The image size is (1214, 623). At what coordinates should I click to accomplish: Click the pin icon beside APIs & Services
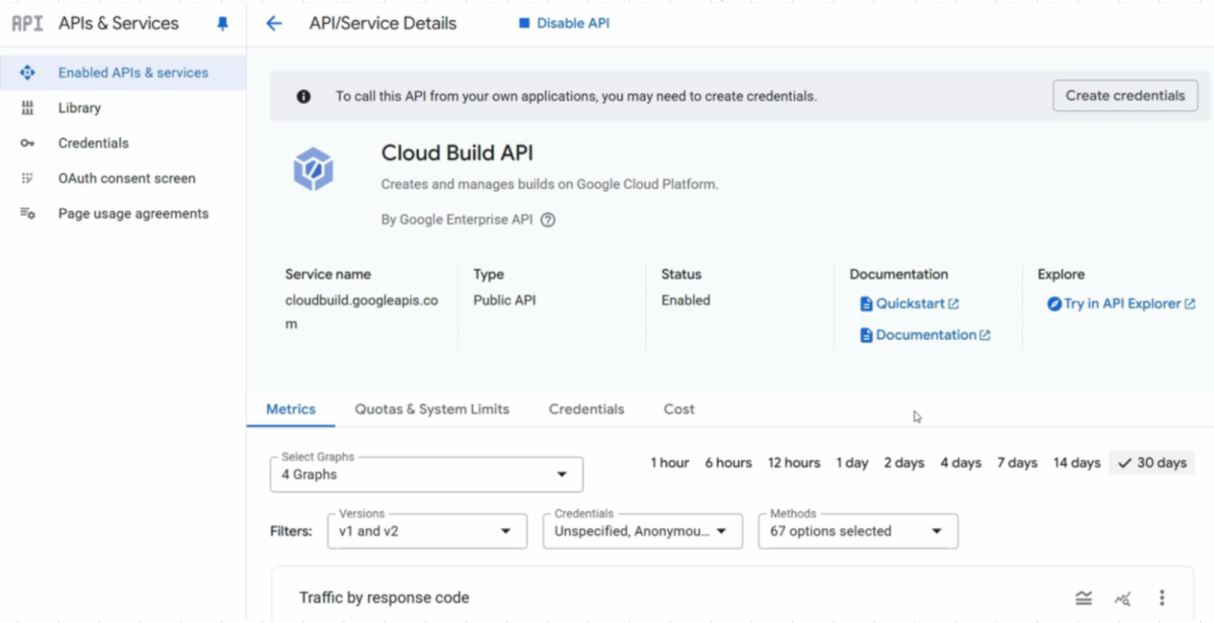coord(223,23)
